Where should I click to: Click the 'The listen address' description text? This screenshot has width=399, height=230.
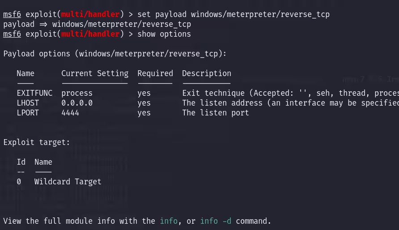222,103
